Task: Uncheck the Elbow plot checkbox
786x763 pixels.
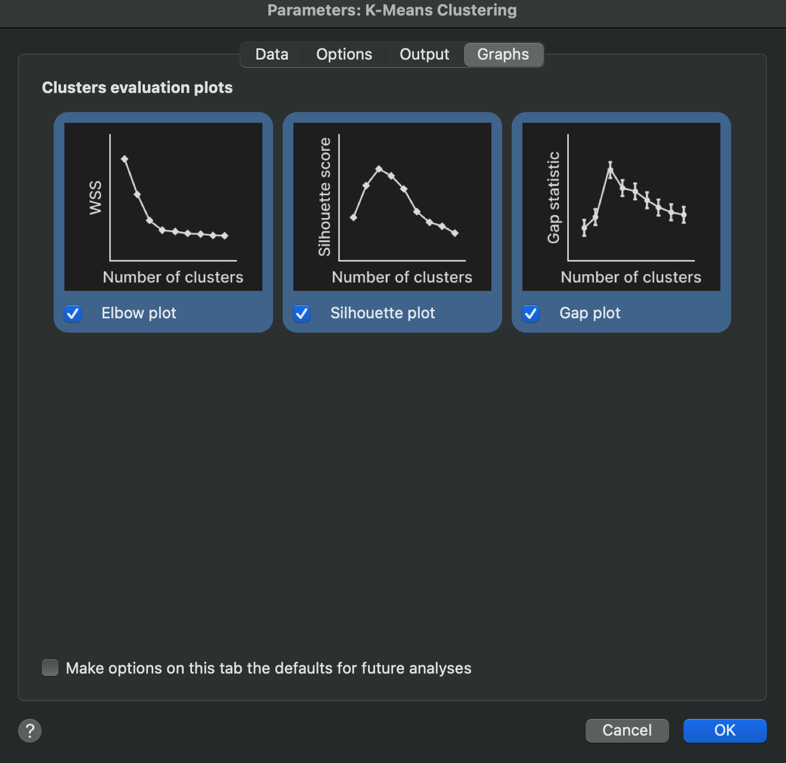Action: [x=73, y=314]
